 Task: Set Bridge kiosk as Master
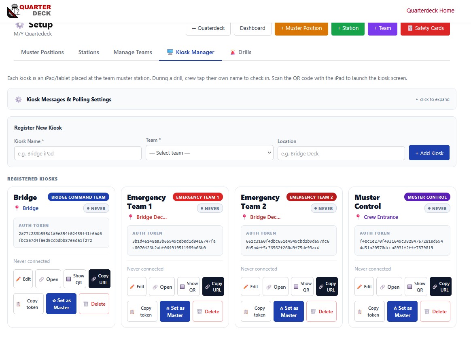[x=61, y=304]
